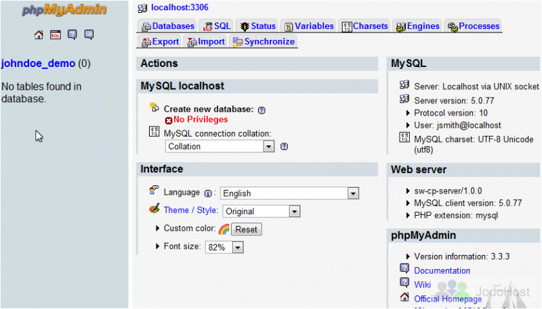542x309 pixels.
Task: Click the Reset custom color button
Action: (x=247, y=229)
